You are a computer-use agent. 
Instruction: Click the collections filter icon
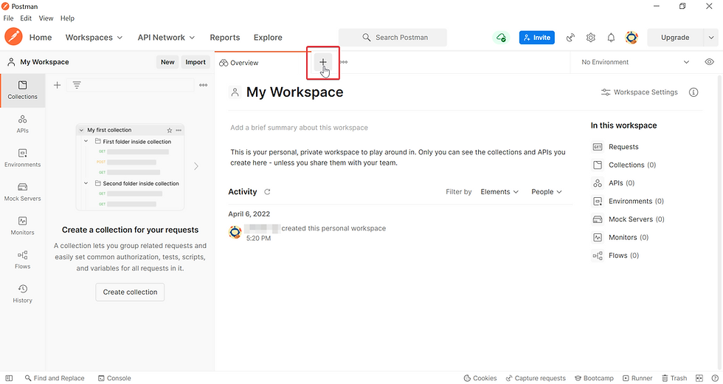[77, 85]
